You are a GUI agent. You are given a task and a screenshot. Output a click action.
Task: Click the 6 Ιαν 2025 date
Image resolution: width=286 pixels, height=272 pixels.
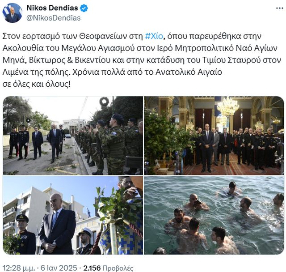[59, 268]
